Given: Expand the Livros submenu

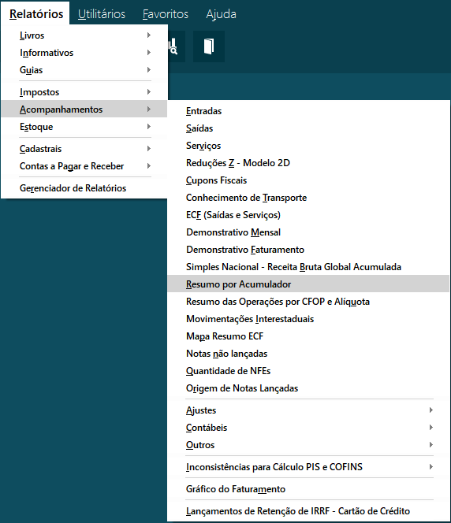Looking at the screenshot, I should [x=84, y=35].
